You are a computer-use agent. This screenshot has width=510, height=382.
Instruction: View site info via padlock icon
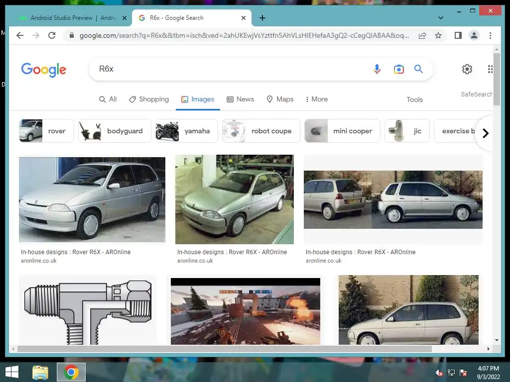pyautogui.click(x=72, y=35)
